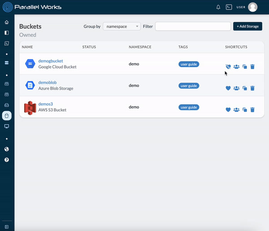Viewport: 269px width, 231px height.
Task: Open the Group by namespace dropdown
Action: (x=121, y=26)
